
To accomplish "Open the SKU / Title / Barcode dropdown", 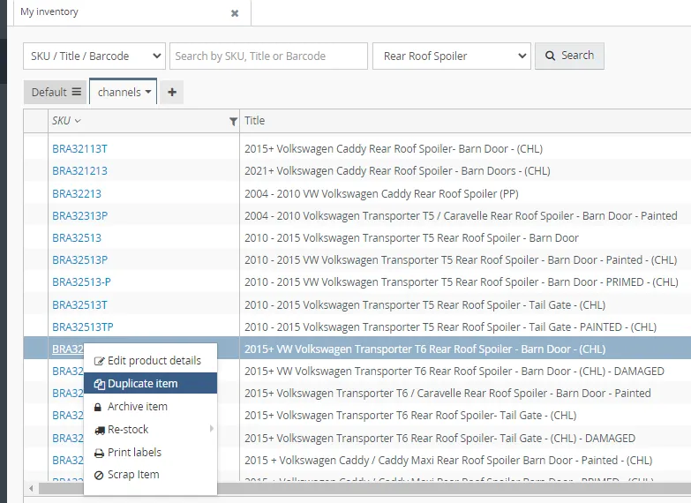I will tap(94, 56).
